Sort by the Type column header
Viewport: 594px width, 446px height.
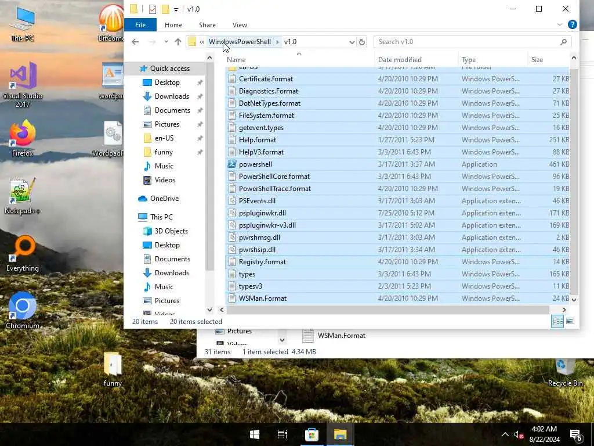point(469,60)
